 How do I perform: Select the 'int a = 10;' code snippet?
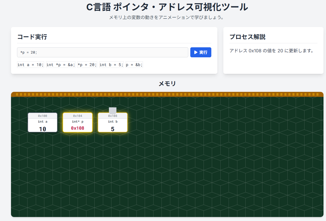pos(31,65)
